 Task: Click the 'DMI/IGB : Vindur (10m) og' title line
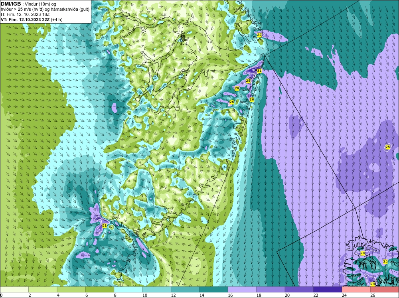click(x=29, y=4)
